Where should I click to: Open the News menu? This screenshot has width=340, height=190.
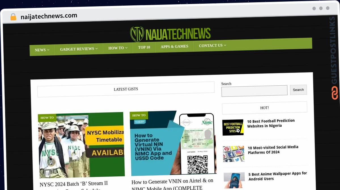tap(42, 50)
